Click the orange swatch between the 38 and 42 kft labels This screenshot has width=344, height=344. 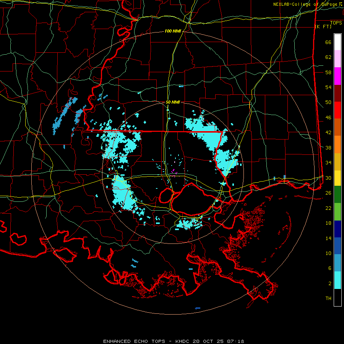tap(338, 144)
